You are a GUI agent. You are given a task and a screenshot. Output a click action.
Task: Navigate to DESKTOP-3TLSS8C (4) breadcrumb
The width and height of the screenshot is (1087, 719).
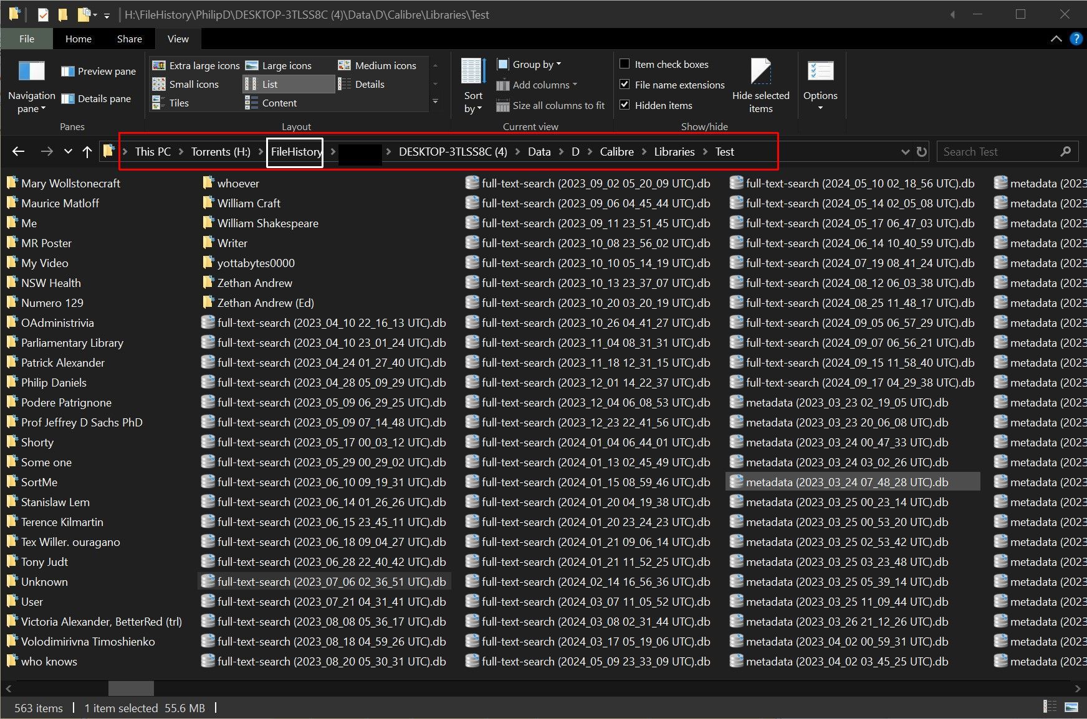point(453,151)
